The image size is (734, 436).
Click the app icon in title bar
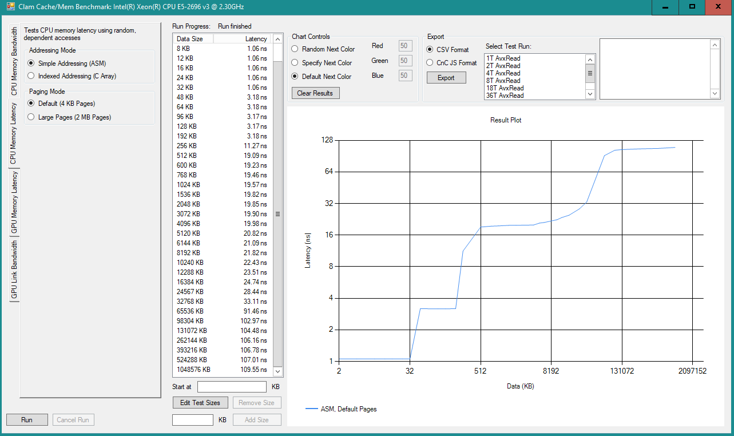point(10,7)
